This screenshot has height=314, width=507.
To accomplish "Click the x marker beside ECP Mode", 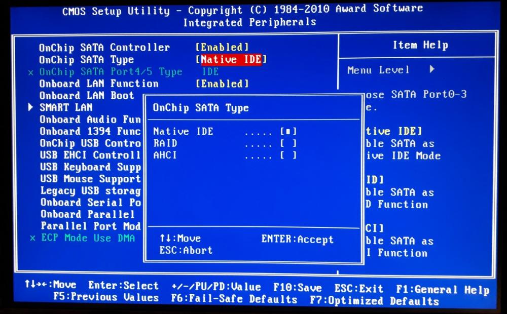I will [32, 239].
